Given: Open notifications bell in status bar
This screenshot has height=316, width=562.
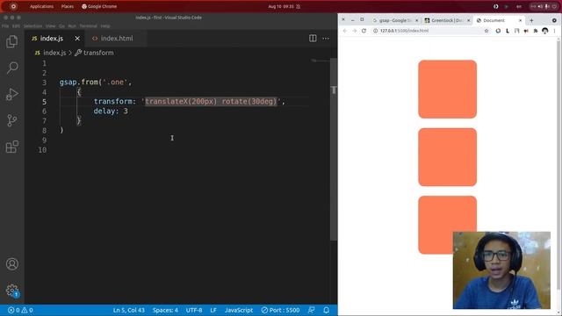Looking at the screenshot, I should click(x=326, y=310).
